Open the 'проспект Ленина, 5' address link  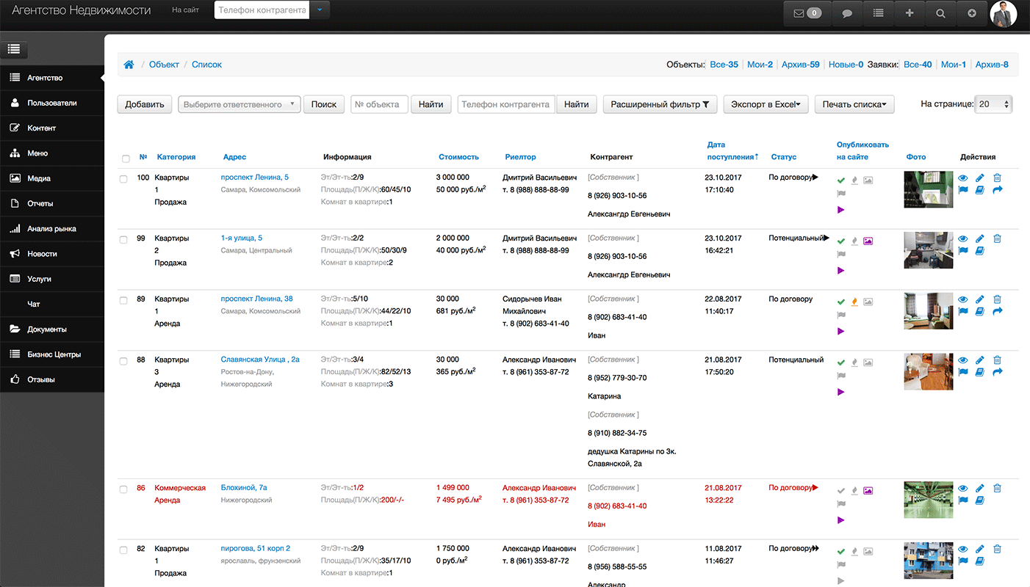[x=255, y=177]
